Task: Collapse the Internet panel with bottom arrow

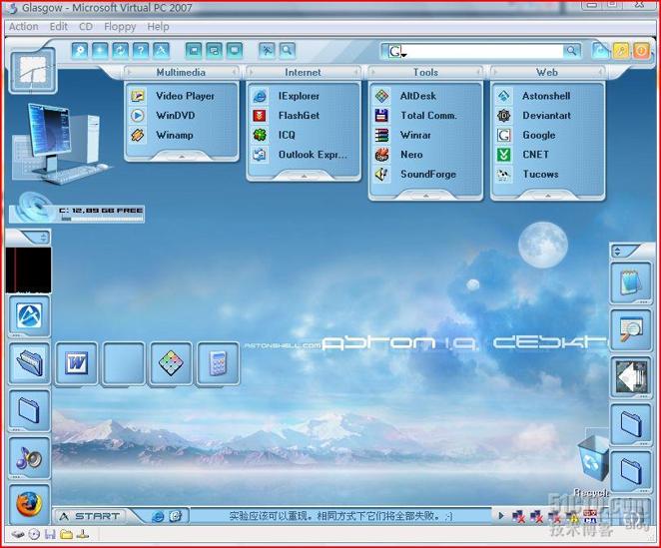Action: 304,176
